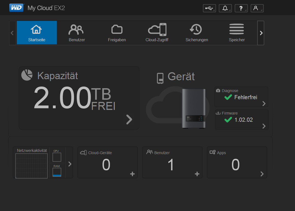Click the Fehlerfrei diagnosis status
The width and height of the screenshot is (295, 211).
tap(246, 97)
